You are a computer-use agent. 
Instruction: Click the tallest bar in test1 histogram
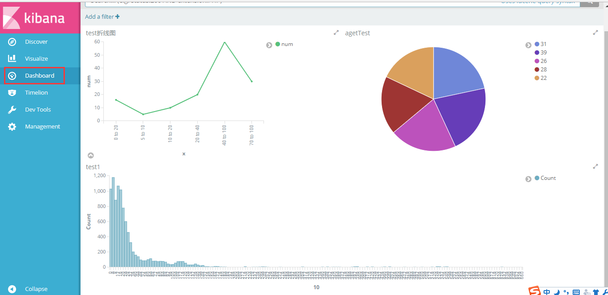[113, 222]
